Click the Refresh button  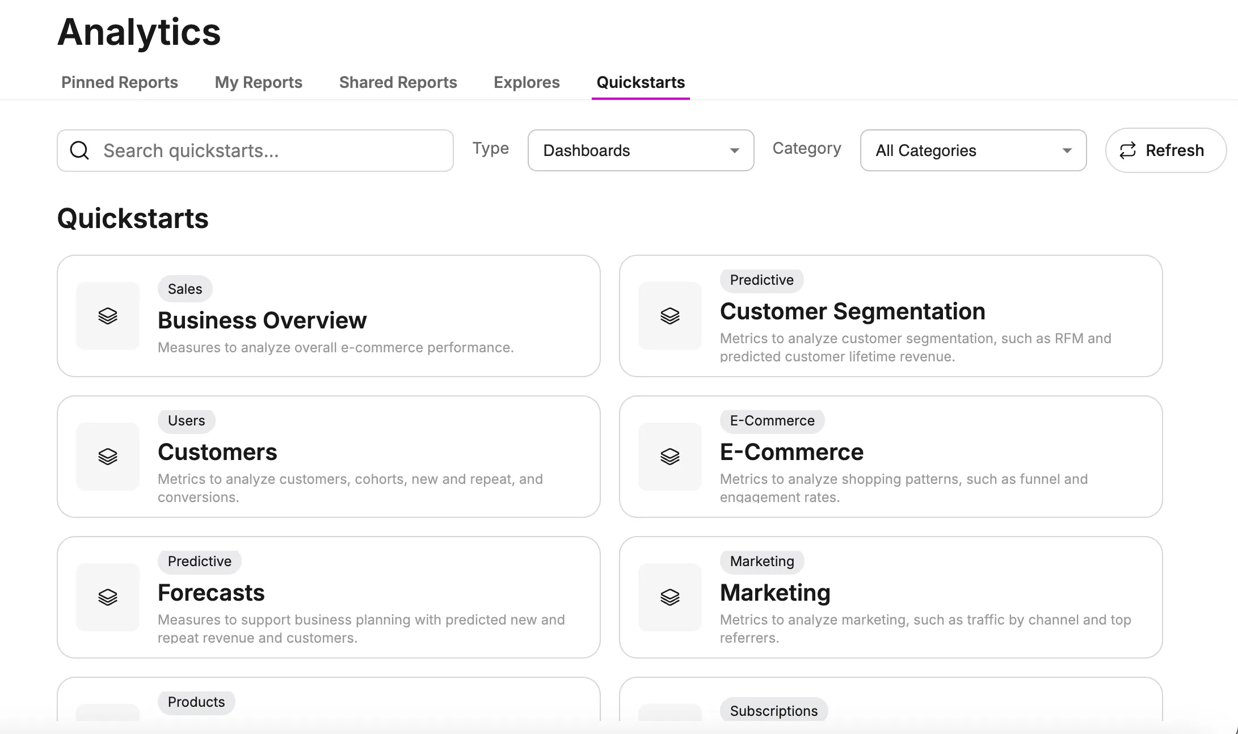(1165, 150)
